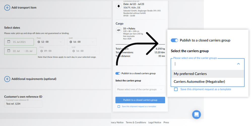Toggle closed carriers group switch in enlarged popup

(174, 40)
